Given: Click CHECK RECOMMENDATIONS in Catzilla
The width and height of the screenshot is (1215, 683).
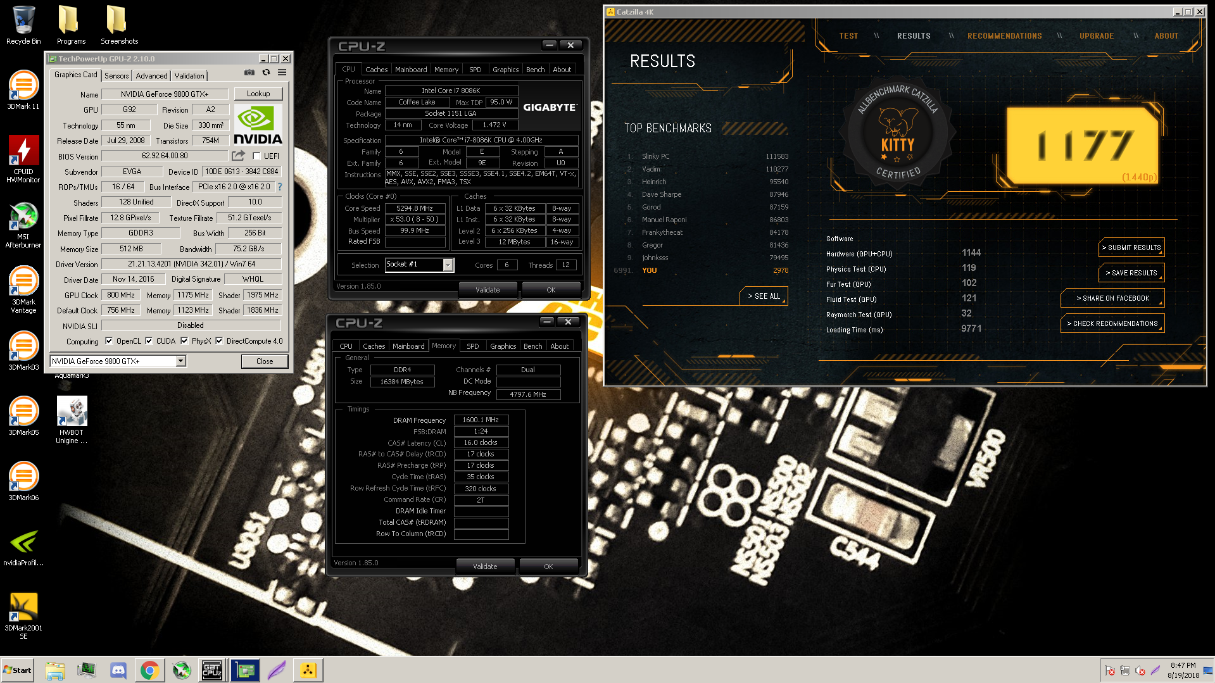Looking at the screenshot, I should (x=1112, y=323).
